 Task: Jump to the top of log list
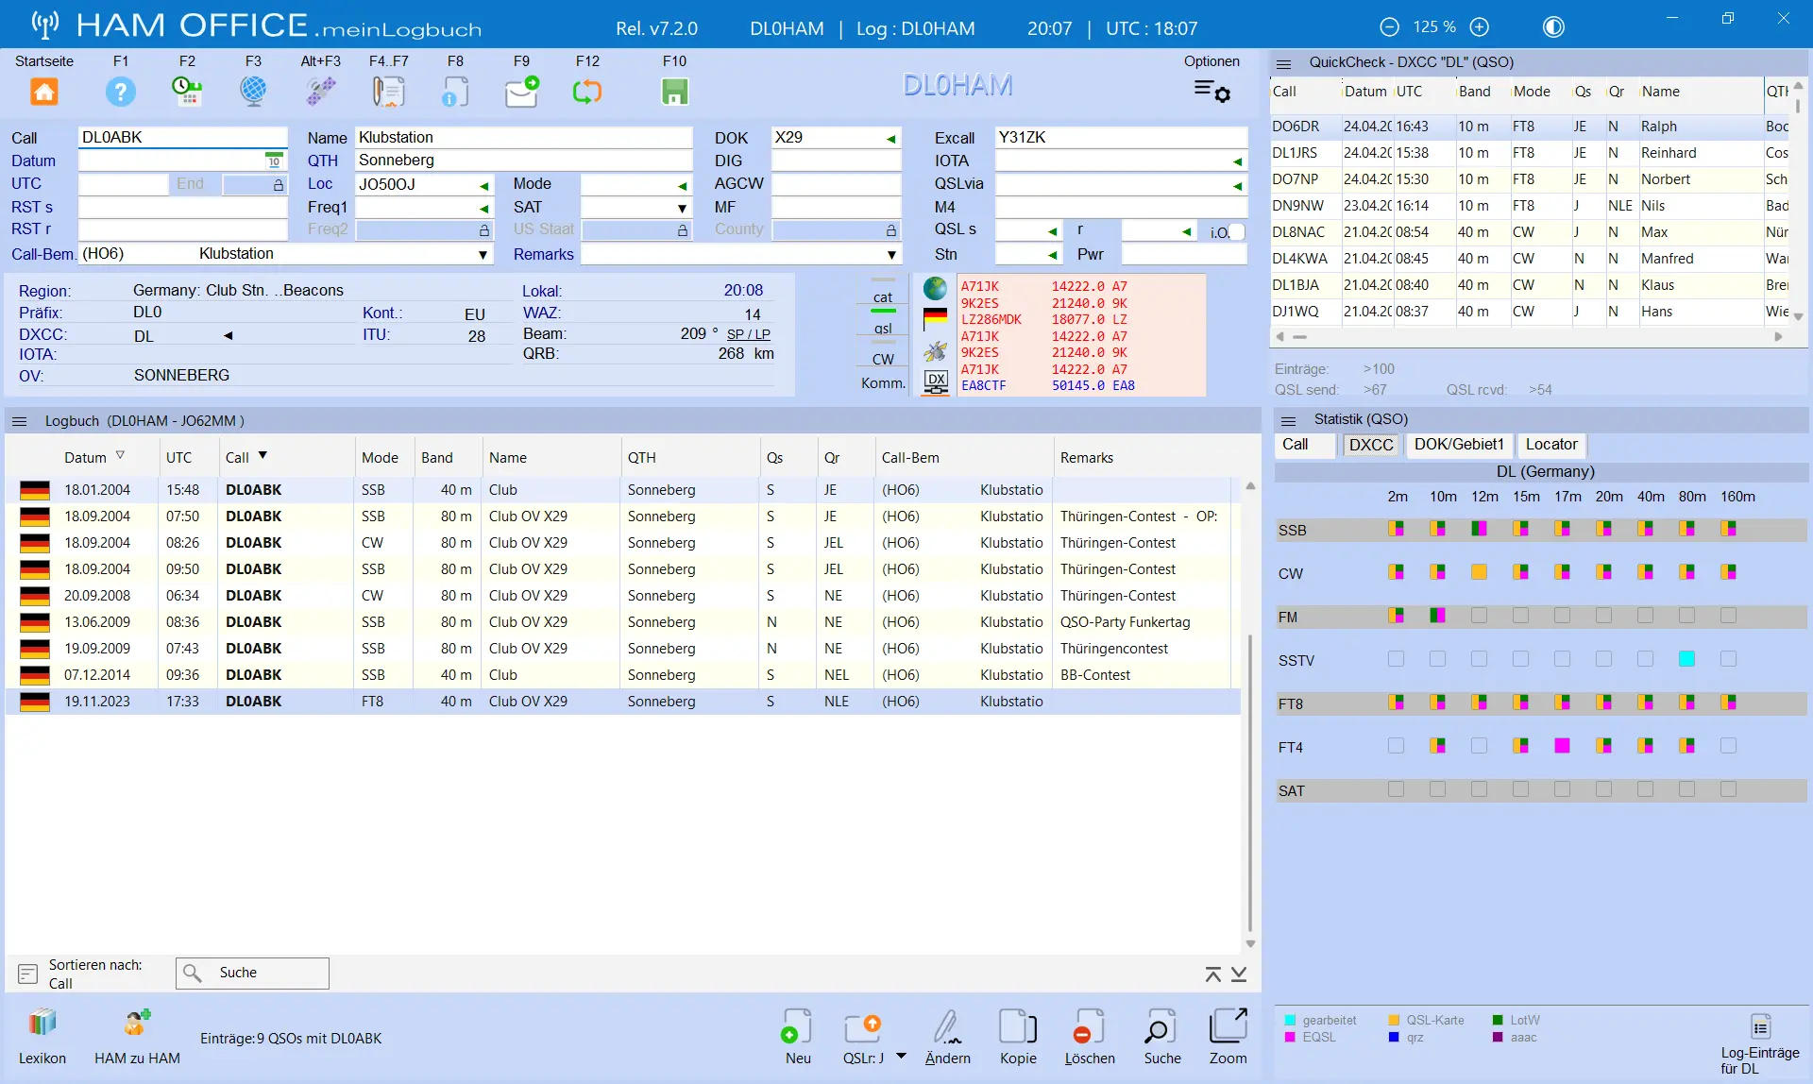point(1213,974)
